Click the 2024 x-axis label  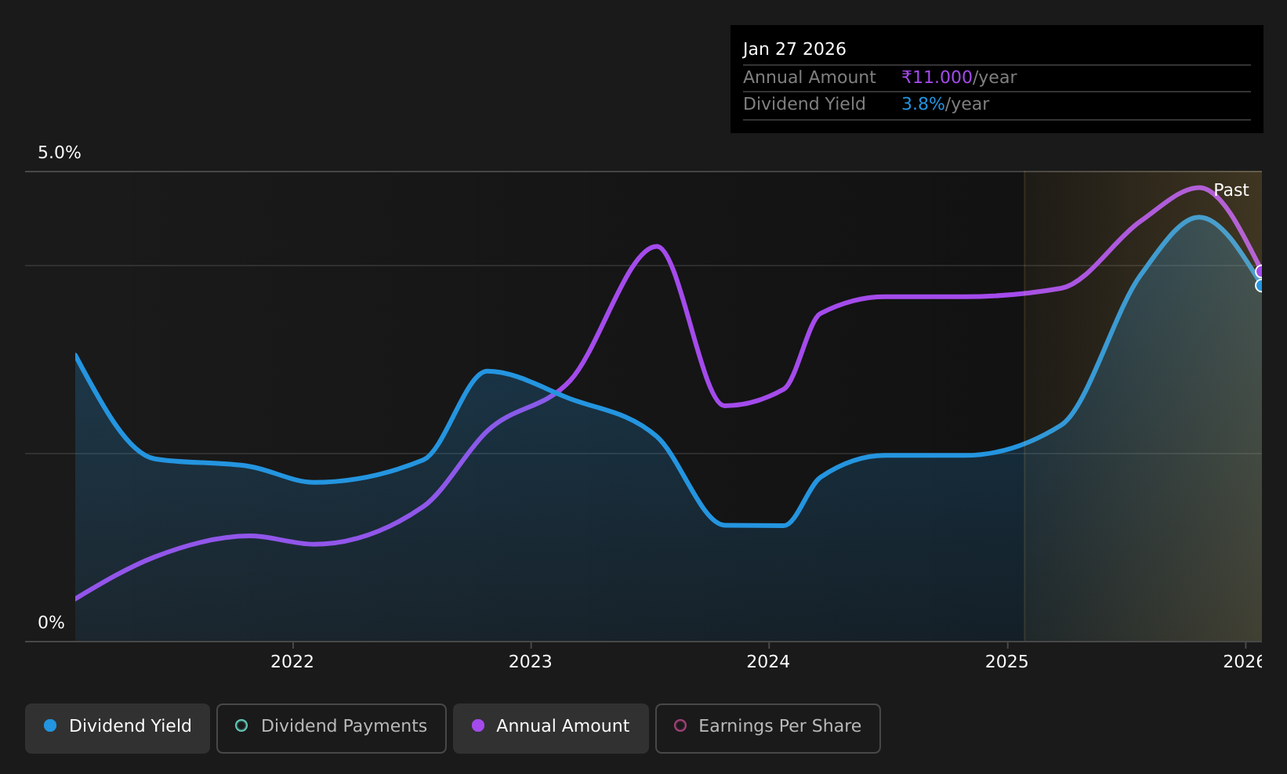click(x=768, y=662)
